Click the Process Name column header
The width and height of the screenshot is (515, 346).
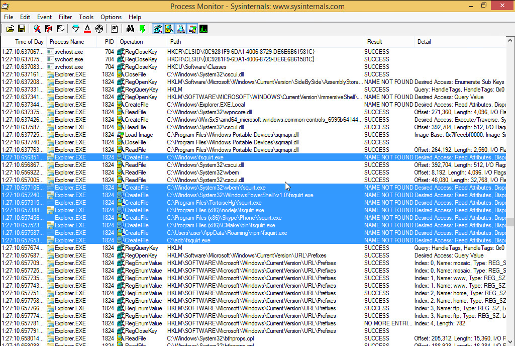click(x=72, y=42)
